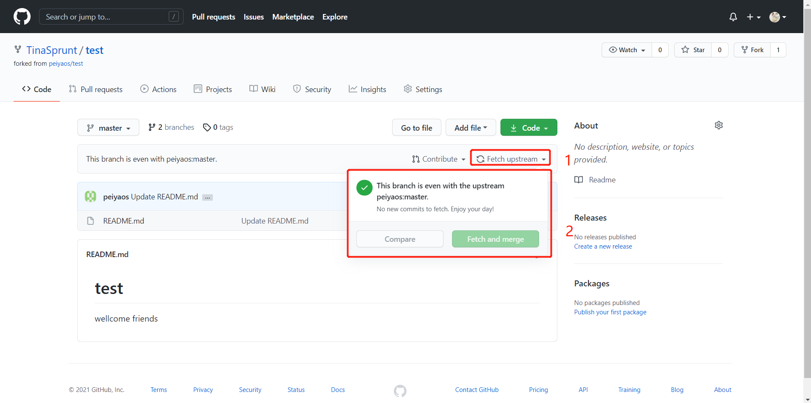Screen dimensions: 811x403
Task: View the Insights tab
Action: pos(367,89)
